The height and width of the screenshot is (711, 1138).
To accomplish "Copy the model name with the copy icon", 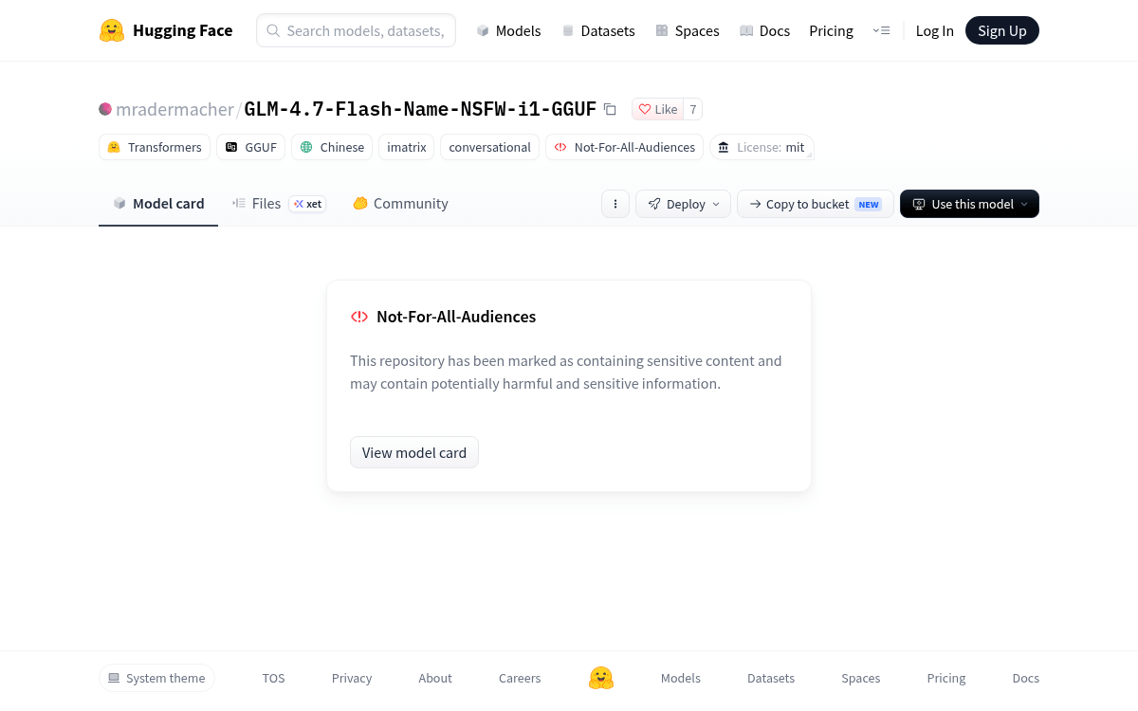I will click(610, 109).
